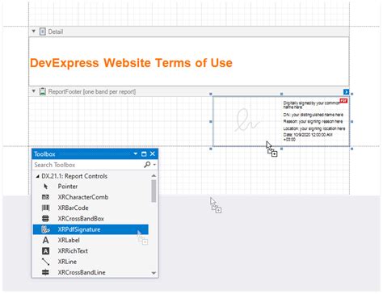Click the XRBarCode icon
Image resolution: width=383 pixels, height=294 pixels.
45,208
